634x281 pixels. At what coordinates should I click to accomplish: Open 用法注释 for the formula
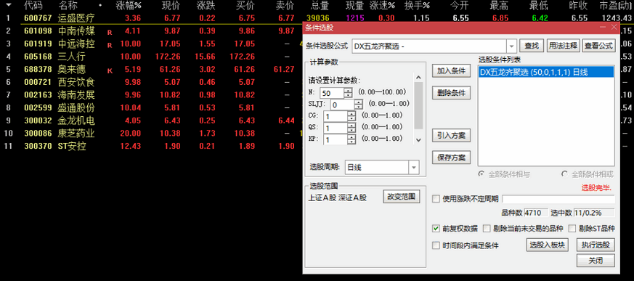(564, 46)
